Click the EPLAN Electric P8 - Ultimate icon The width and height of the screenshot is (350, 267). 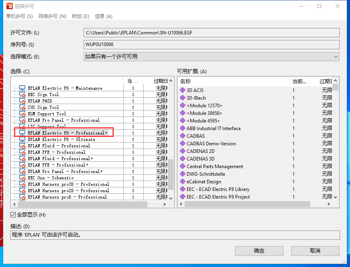22,139
